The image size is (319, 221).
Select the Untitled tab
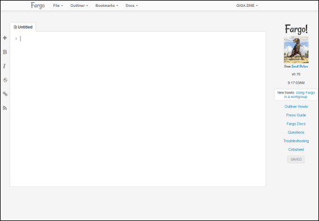click(x=23, y=27)
